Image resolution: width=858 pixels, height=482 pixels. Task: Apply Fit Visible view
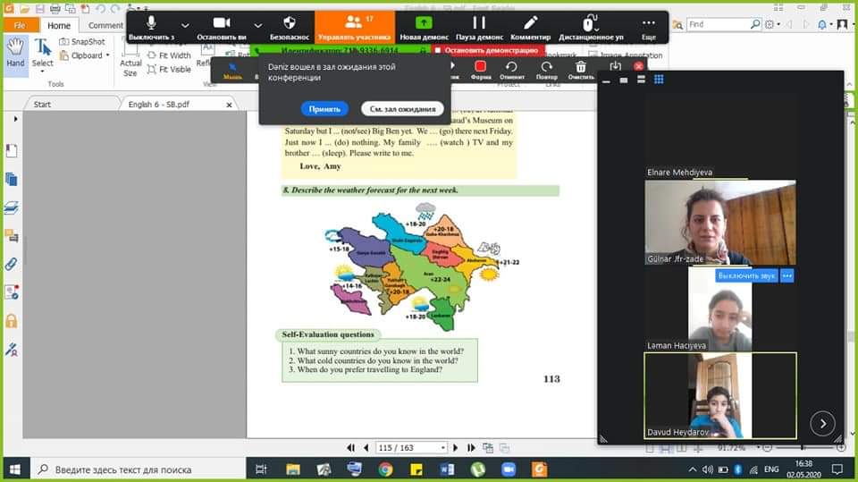point(169,70)
